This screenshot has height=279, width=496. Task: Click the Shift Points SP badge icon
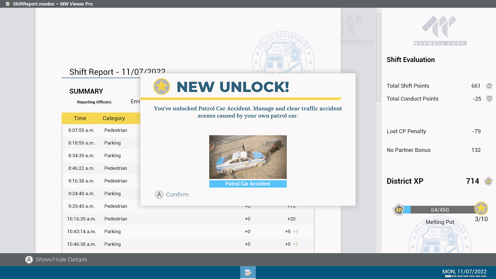tap(489, 86)
